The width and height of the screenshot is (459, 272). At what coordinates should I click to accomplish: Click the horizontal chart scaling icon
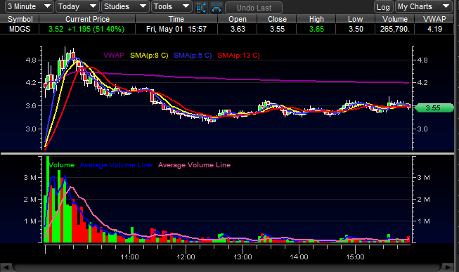pyautogui.click(x=216, y=8)
